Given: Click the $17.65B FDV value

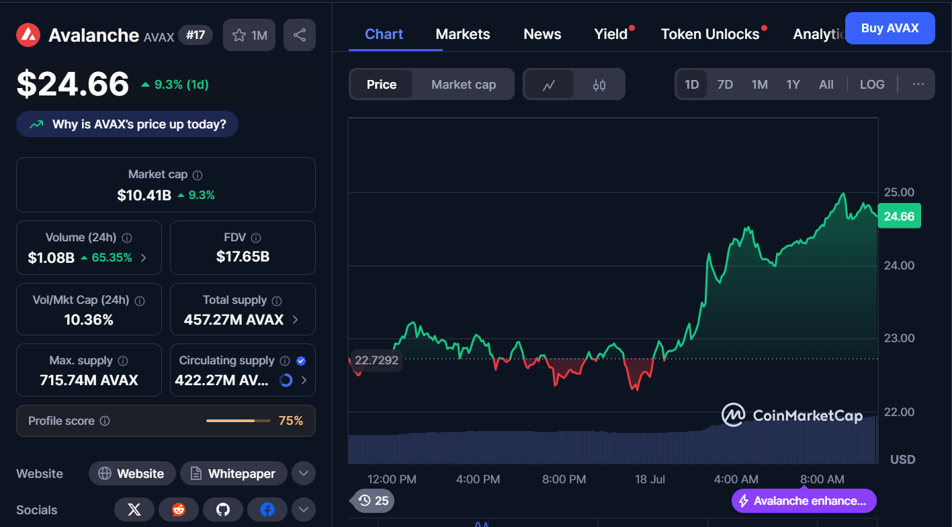Looking at the screenshot, I should [243, 257].
